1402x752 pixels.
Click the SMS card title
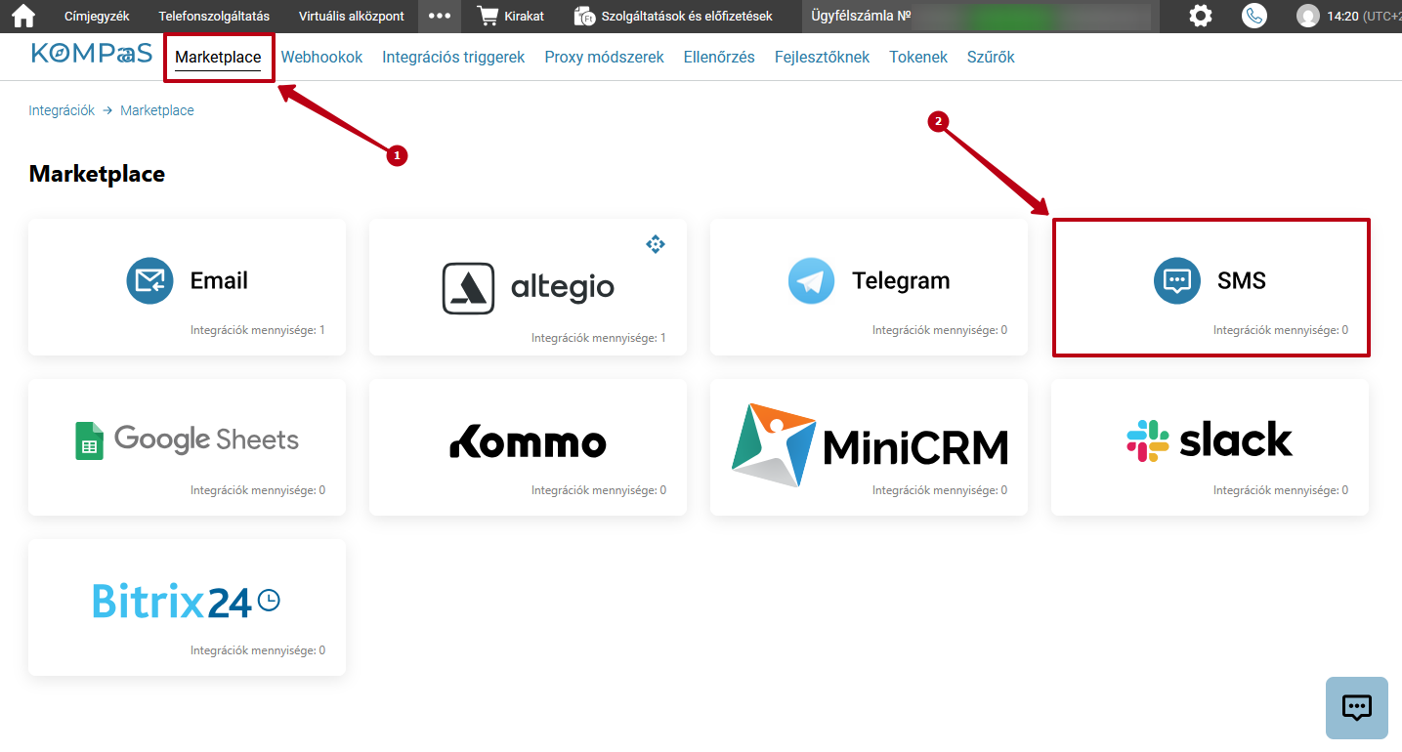(x=1242, y=281)
